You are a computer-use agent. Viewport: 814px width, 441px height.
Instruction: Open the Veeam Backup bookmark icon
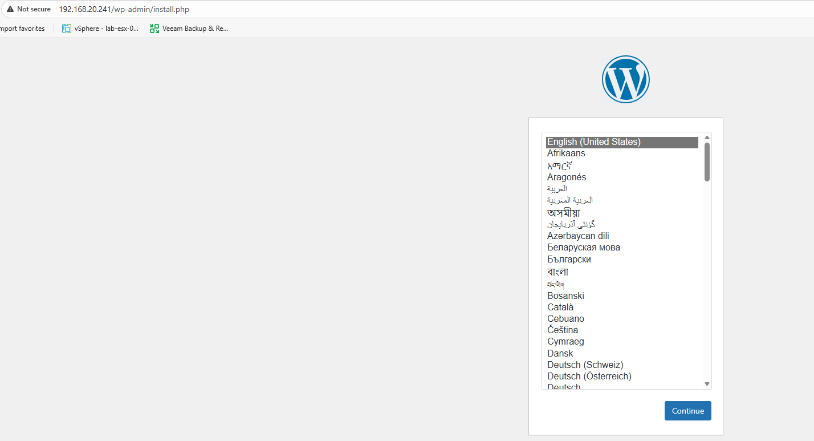pyautogui.click(x=154, y=29)
